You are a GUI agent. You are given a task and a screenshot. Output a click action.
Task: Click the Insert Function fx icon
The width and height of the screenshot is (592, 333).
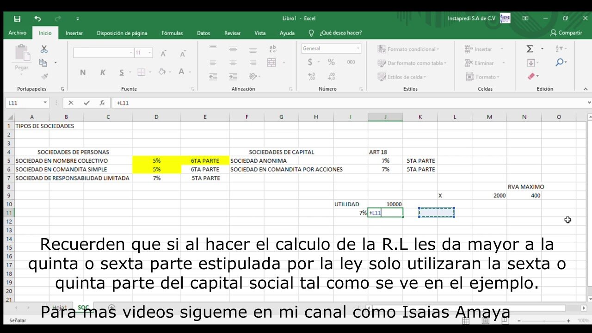(x=102, y=103)
